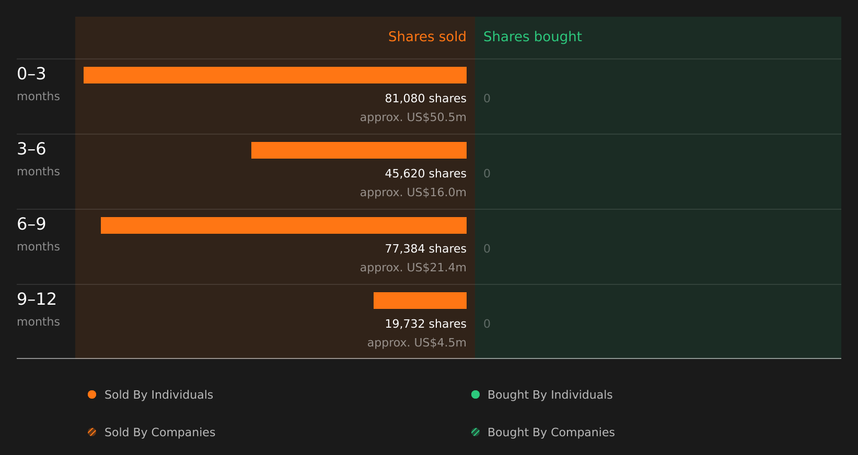Click the 6–9 months orange bar
Image resolution: width=858 pixels, height=455 pixels.
(x=284, y=225)
